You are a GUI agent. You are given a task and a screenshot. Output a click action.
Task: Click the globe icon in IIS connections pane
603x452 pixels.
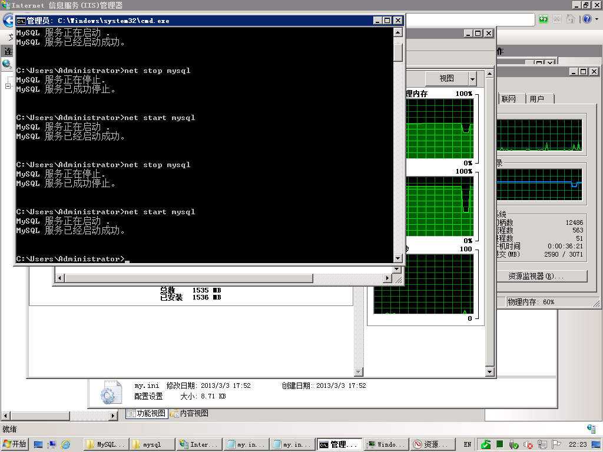[6, 64]
